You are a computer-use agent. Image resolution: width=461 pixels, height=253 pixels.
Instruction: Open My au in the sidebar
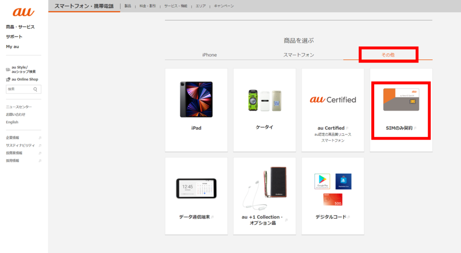coord(12,46)
